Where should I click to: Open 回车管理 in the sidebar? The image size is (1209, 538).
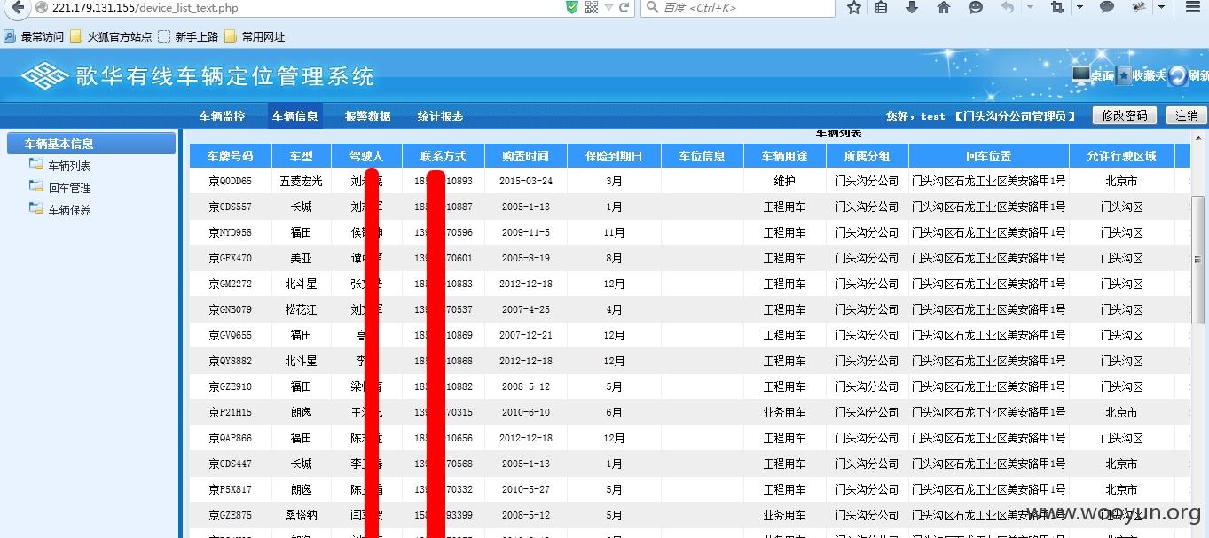tap(69, 188)
